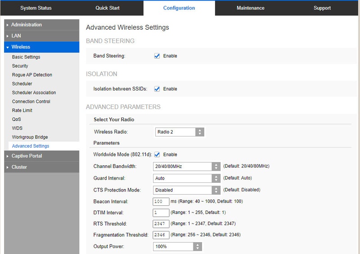Disable Worldwide Mode (802.11d) checkbox
This screenshot has height=254, width=360.
[x=157, y=154]
